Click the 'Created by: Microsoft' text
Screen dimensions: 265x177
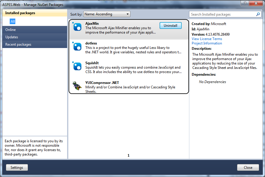209,24
